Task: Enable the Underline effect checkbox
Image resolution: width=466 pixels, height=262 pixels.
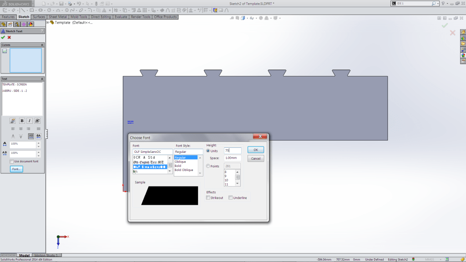Action: 231,198
